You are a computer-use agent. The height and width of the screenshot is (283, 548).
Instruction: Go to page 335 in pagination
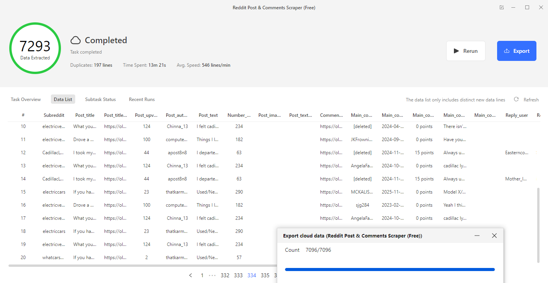tap(265, 275)
